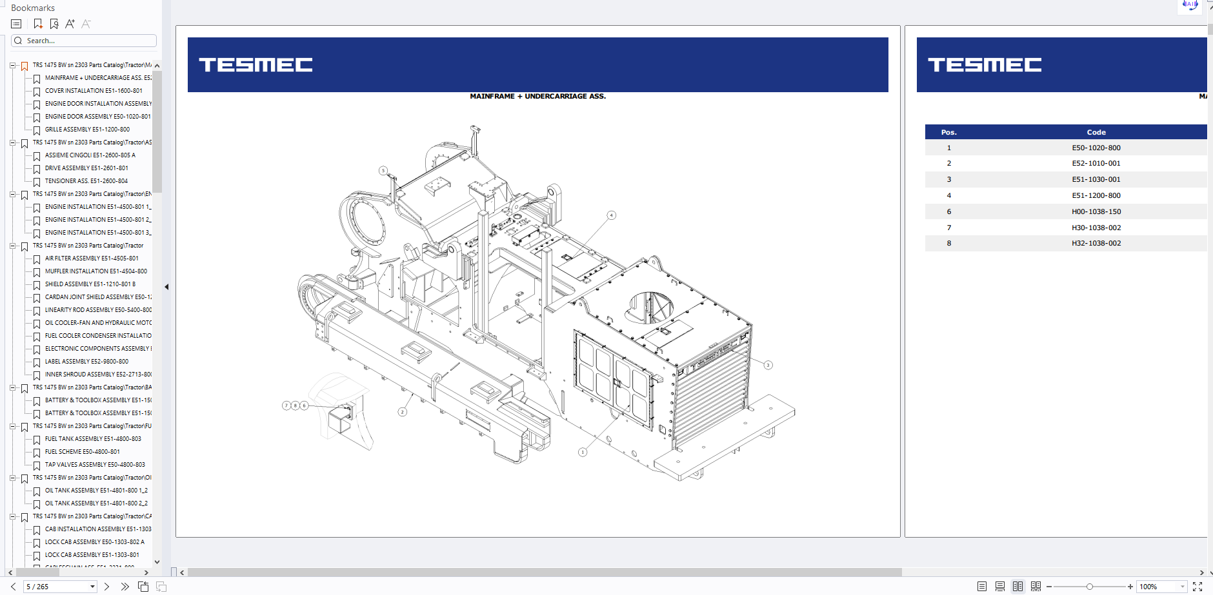
Task: Open the page number 5 / 265 dropdown
Action: click(92, 587)
